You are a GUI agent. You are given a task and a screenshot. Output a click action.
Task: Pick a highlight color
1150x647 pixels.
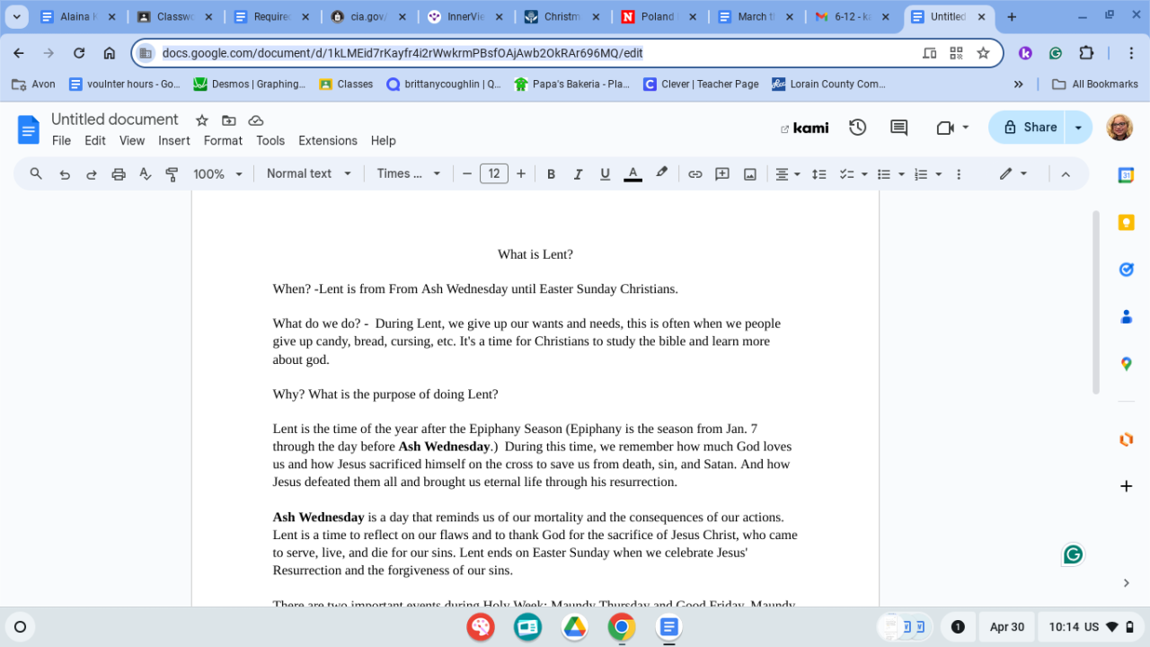(x=662, y=173)
